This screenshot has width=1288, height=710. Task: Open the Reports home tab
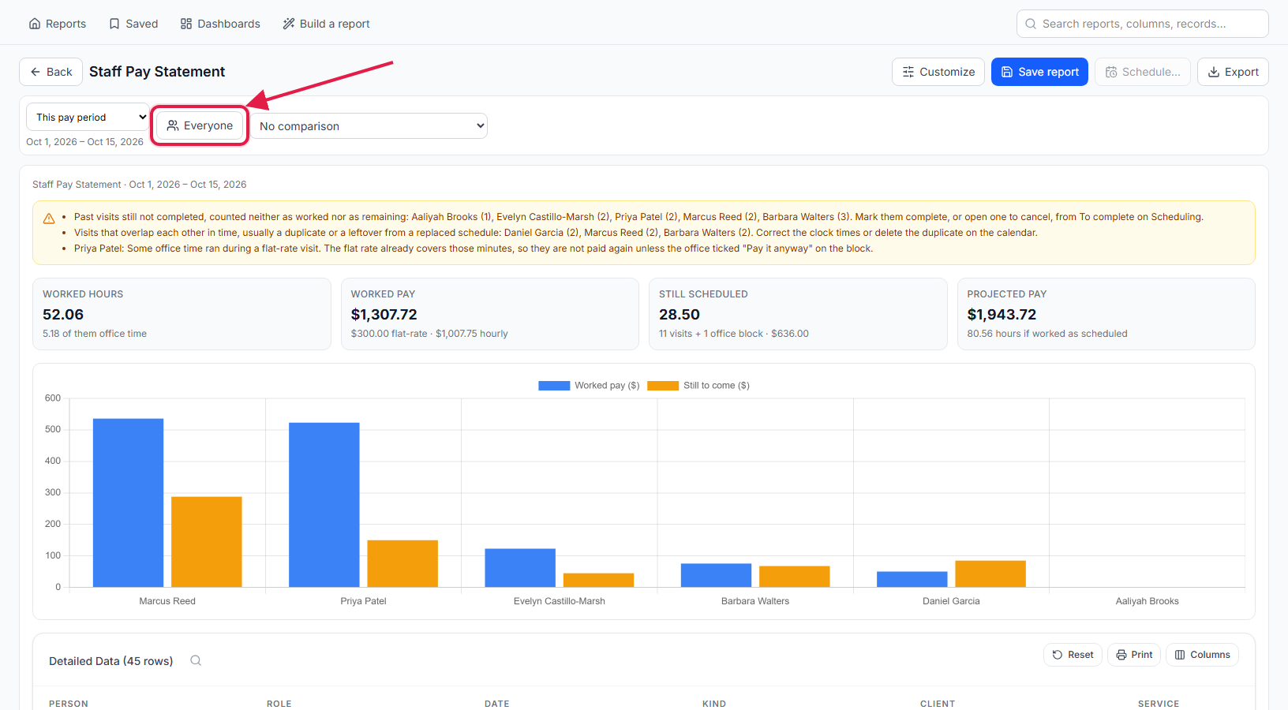(x=57, y=24)
